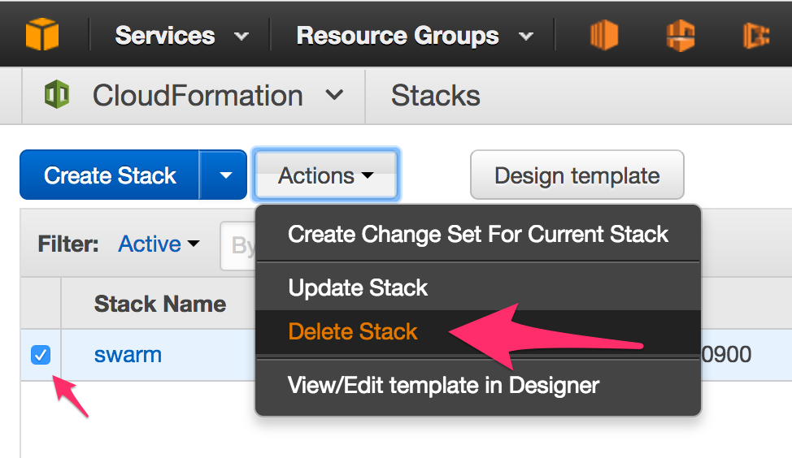The width and height of the screenshot is (792, 458).
Task: Choose Delete Stack from Actions menu
Action: (478, 332)
